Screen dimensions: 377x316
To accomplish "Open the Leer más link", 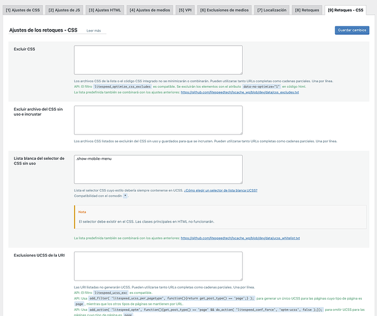I will pyautogui.click(x=94, y=31).
